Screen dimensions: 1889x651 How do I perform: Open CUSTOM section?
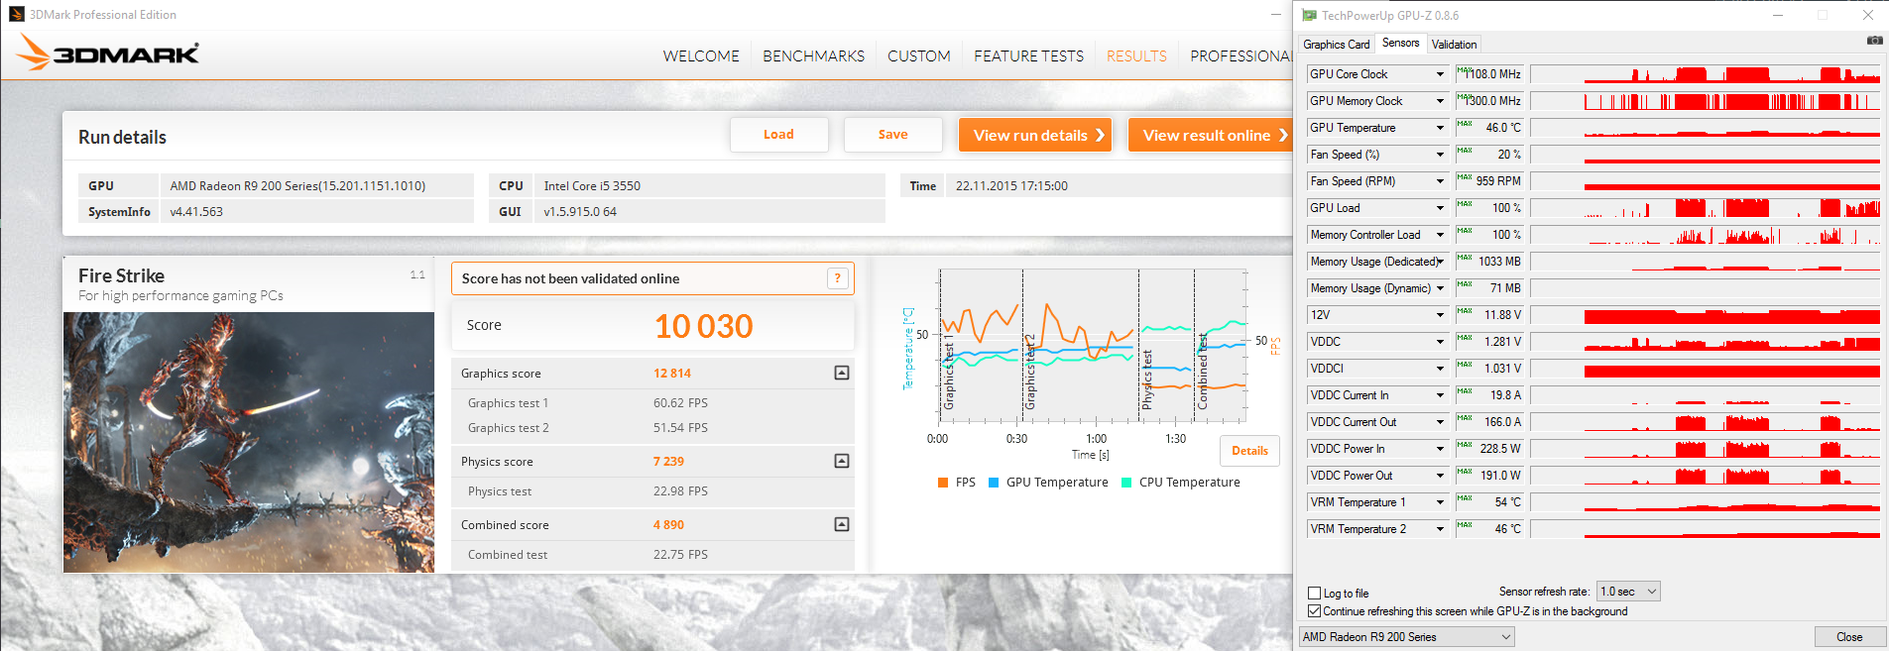pyautogui.click(x=918, y=56)
